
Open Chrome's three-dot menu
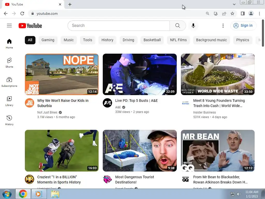click(259, 13)
